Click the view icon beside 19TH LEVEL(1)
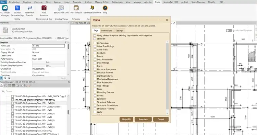 pyautogui.click(x=12, y=120)
